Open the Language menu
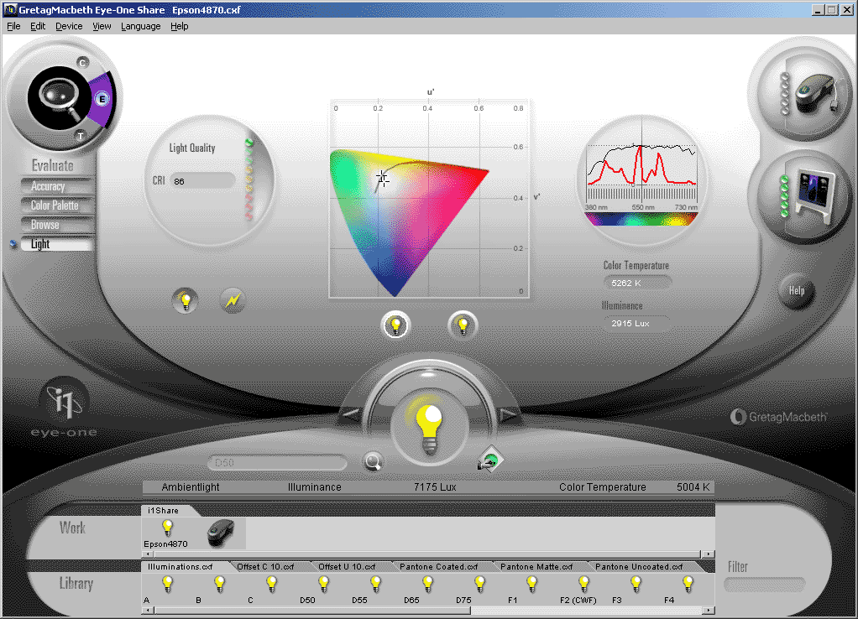 pyautogui.click(x=141, y=26)
